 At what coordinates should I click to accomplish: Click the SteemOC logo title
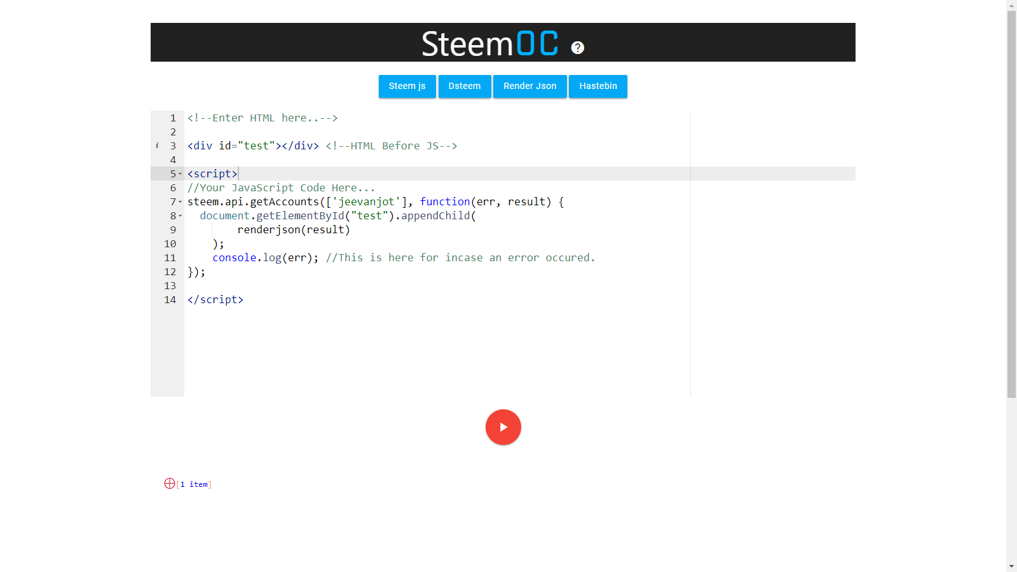click(490, 43)
